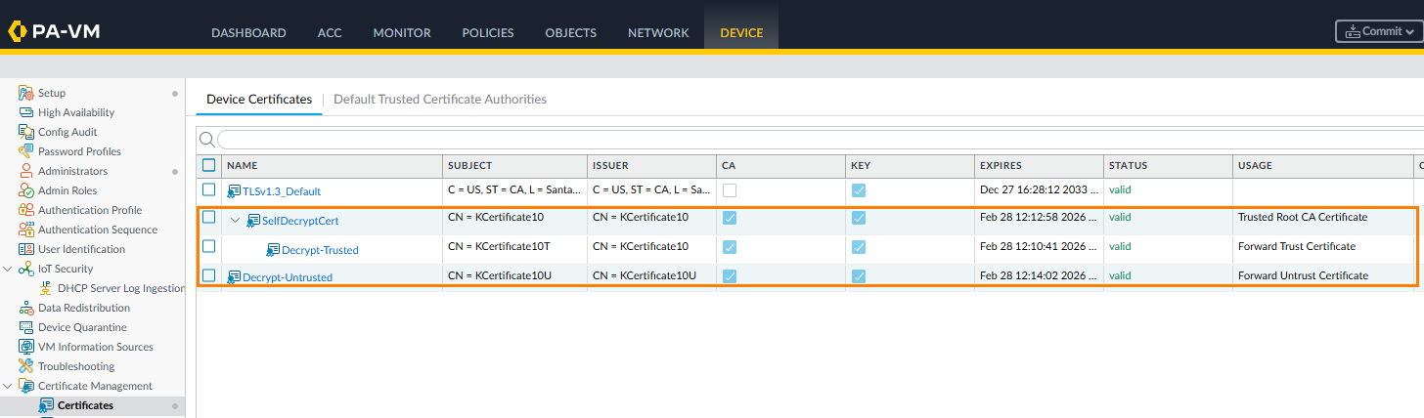
Task: Collapse the IoT Security tree node
Action: click(9, 269)
